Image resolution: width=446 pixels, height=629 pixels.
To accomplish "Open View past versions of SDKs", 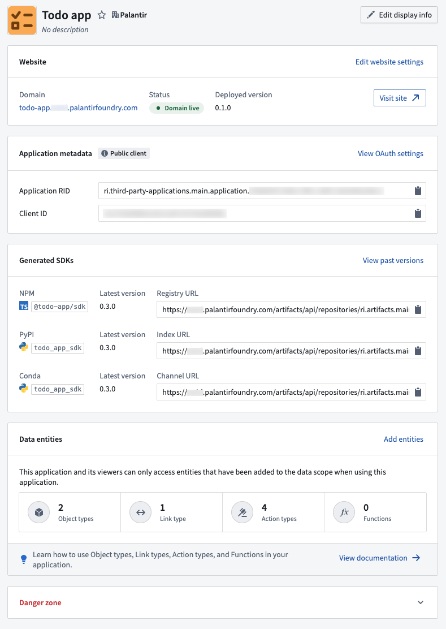I will tap(393, 260).
